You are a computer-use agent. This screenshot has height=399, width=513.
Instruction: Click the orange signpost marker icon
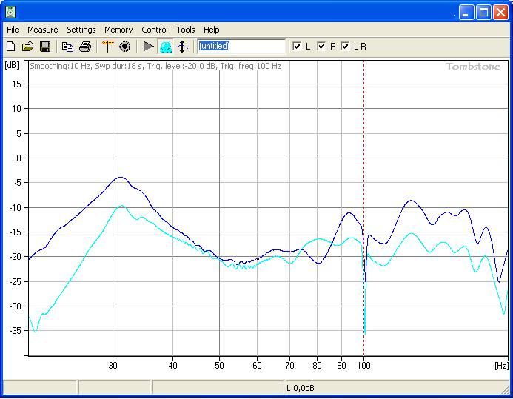click(x=107, y=47)
